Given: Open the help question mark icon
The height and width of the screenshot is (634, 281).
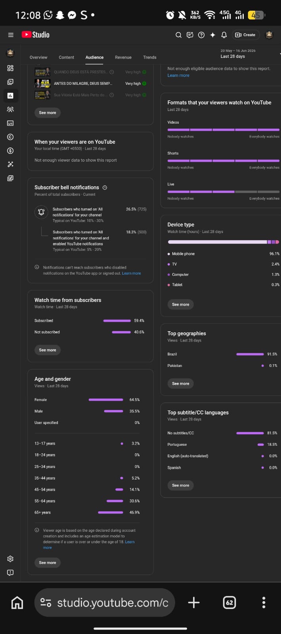Looking at the screenshot, I should click(x=201, y=35).
